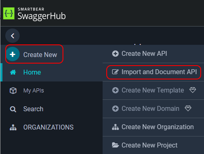Click the Search magnifier icon
The height and width of the screenshot is (154, 204).
click(13, 109)
